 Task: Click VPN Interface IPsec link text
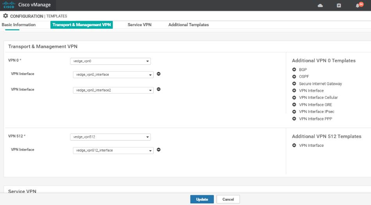[x=317, y=112]
